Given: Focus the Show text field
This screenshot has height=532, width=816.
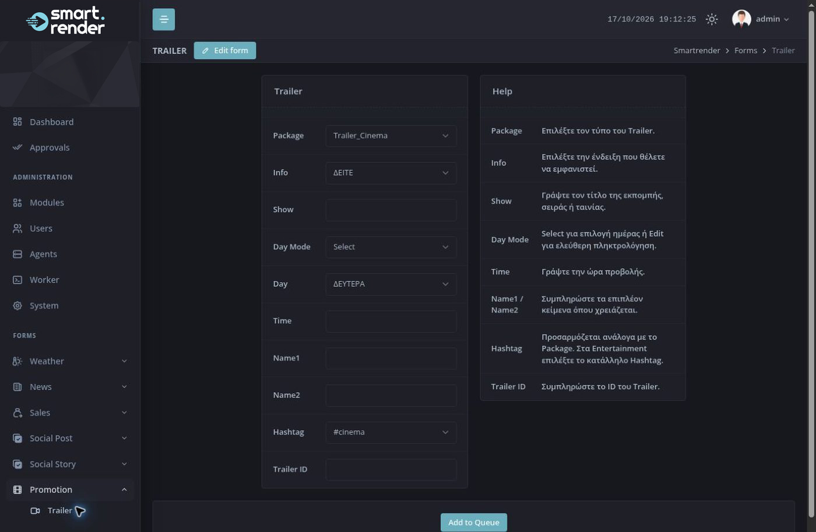Looking at the screenshot, I should [391, 210].
